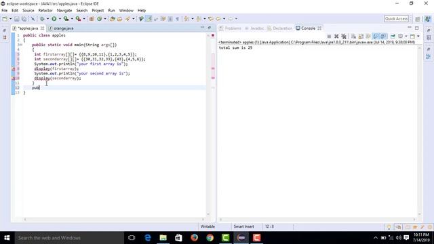Focus the Quick Access field

(x=396, y=18)
